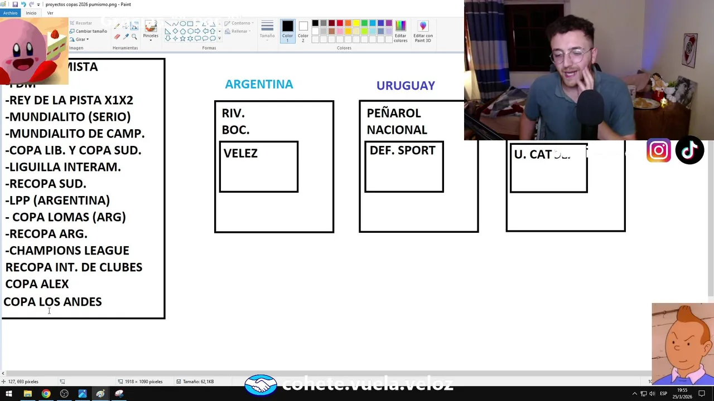Choose the Cloud callout shape
Screen dimensions: 714x401
coord(213,38)
